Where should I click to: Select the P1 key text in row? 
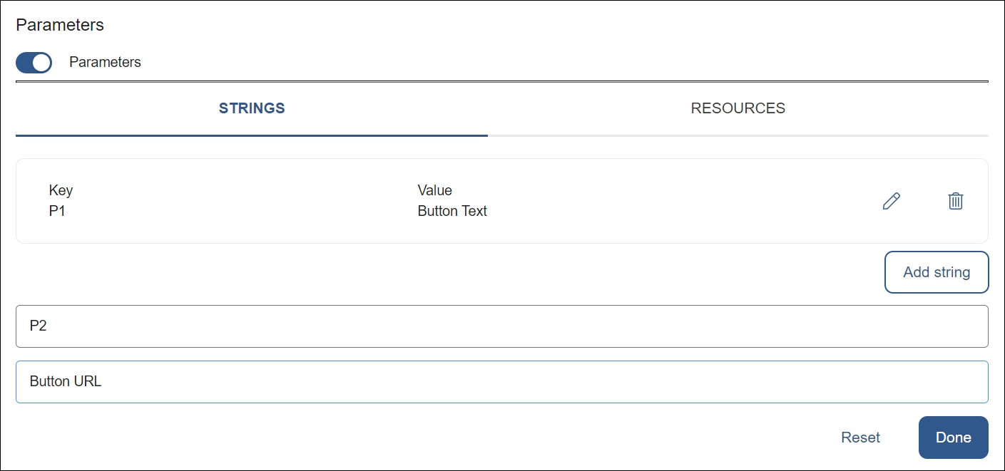(57, 211)
